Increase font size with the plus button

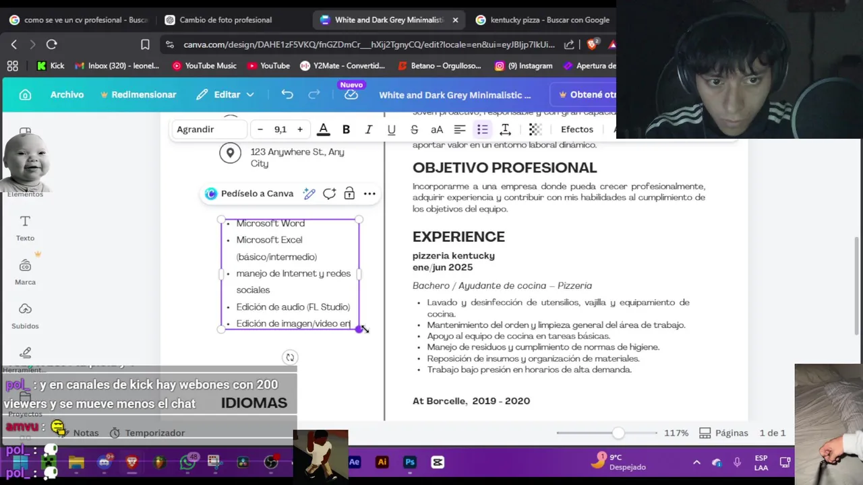[x=300, y=129]
